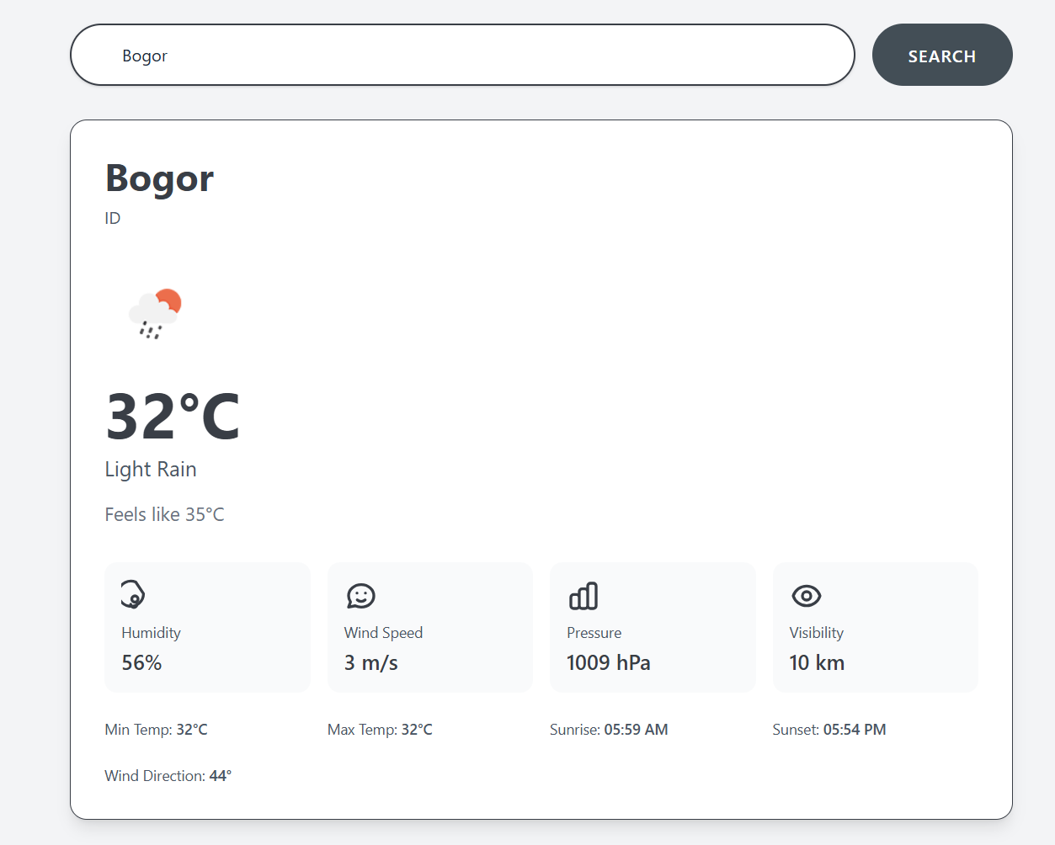Image resolution: width=1055 pixels, height=845 pixels.
Task: Open the Humidity 56% card
Action: 207,628
